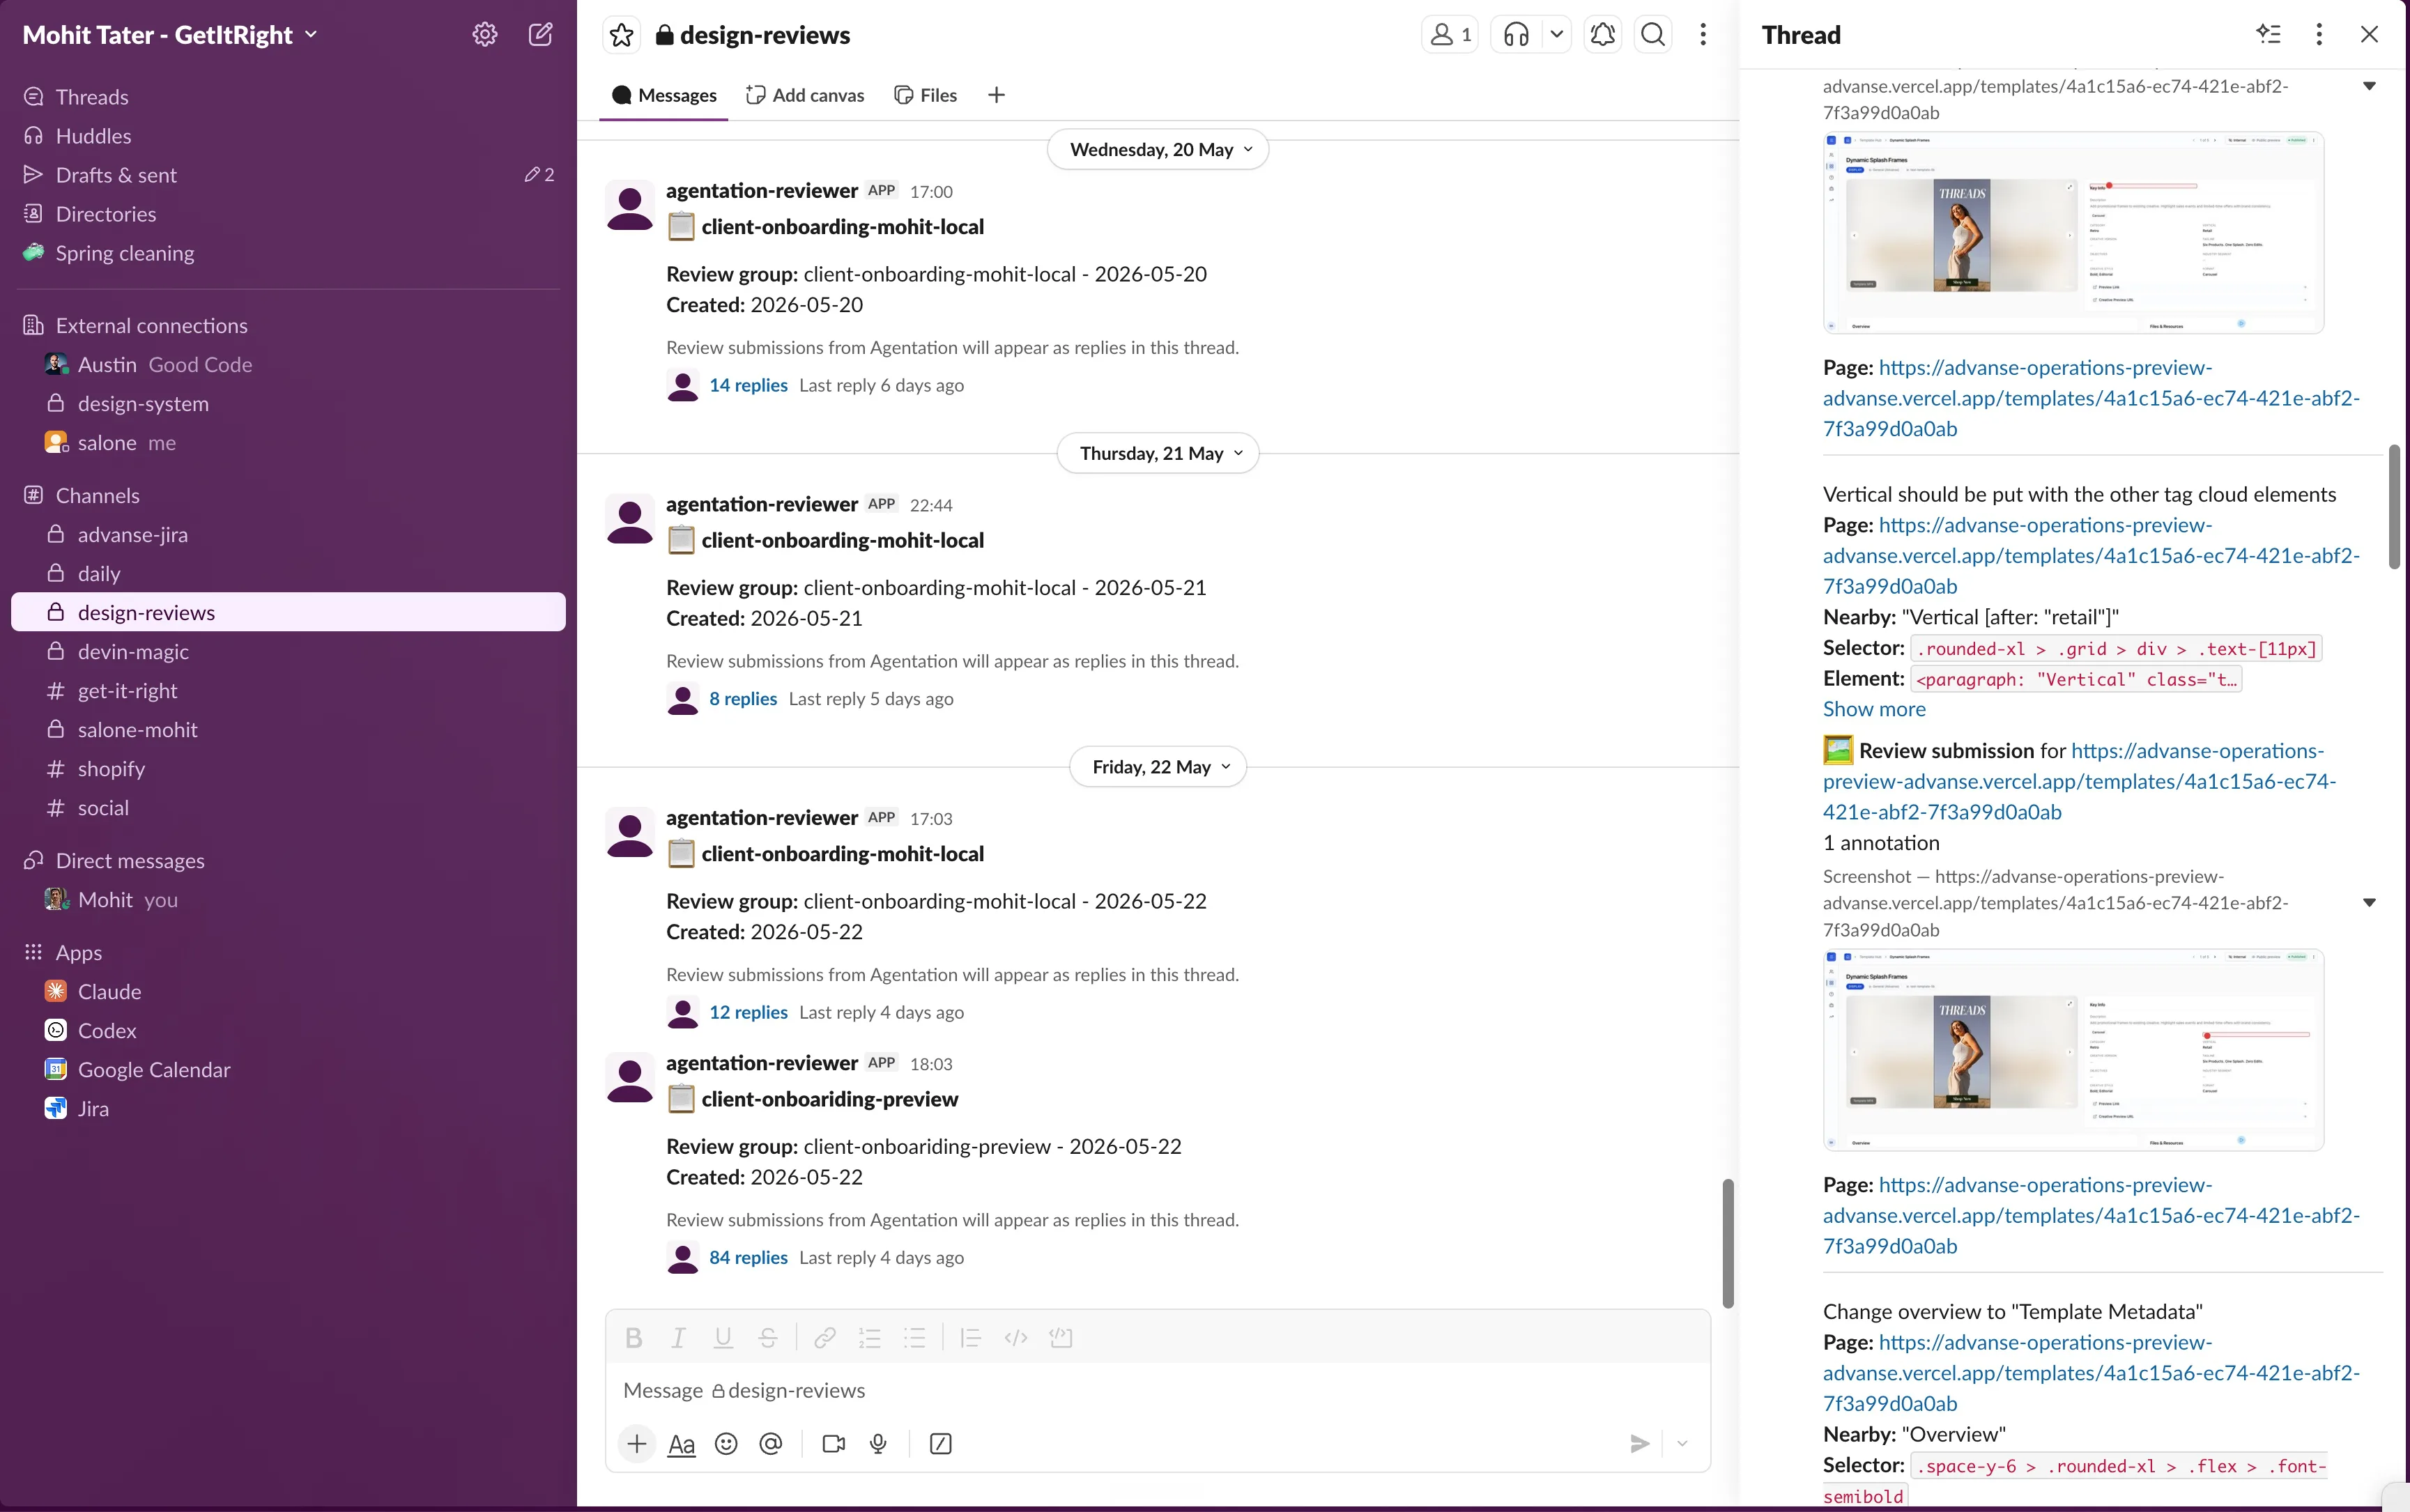
Task: Mention someone with the @ icon
Action: (x=770, y=1443)
